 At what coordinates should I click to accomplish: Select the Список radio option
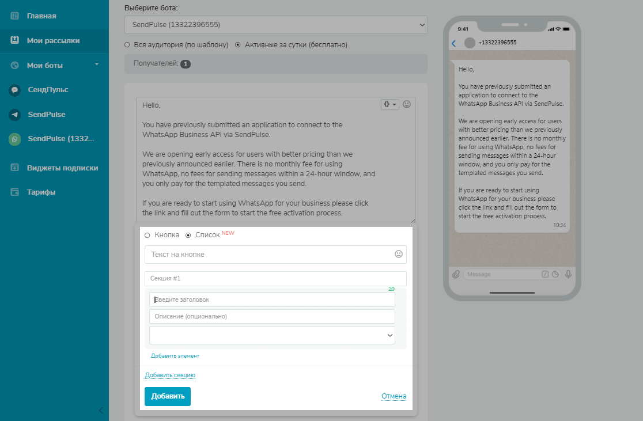click(188, 236)
